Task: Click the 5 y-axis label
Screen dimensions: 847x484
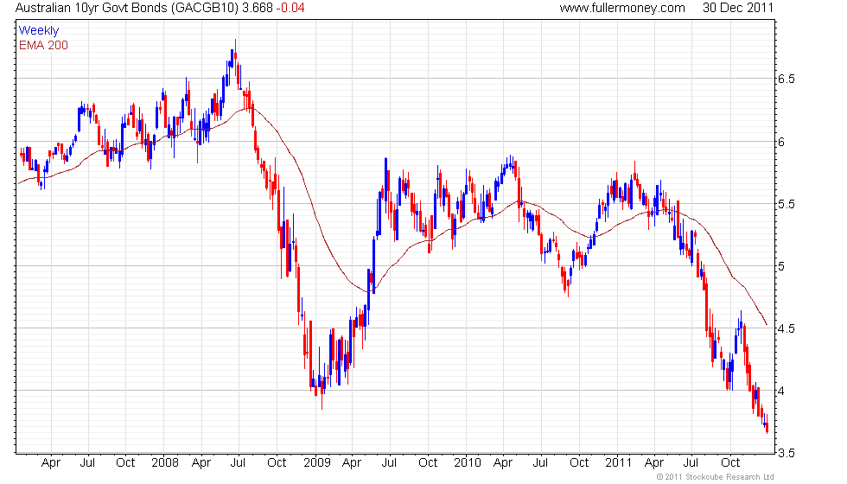Action: pyautogui.click(x=781, y=266)
